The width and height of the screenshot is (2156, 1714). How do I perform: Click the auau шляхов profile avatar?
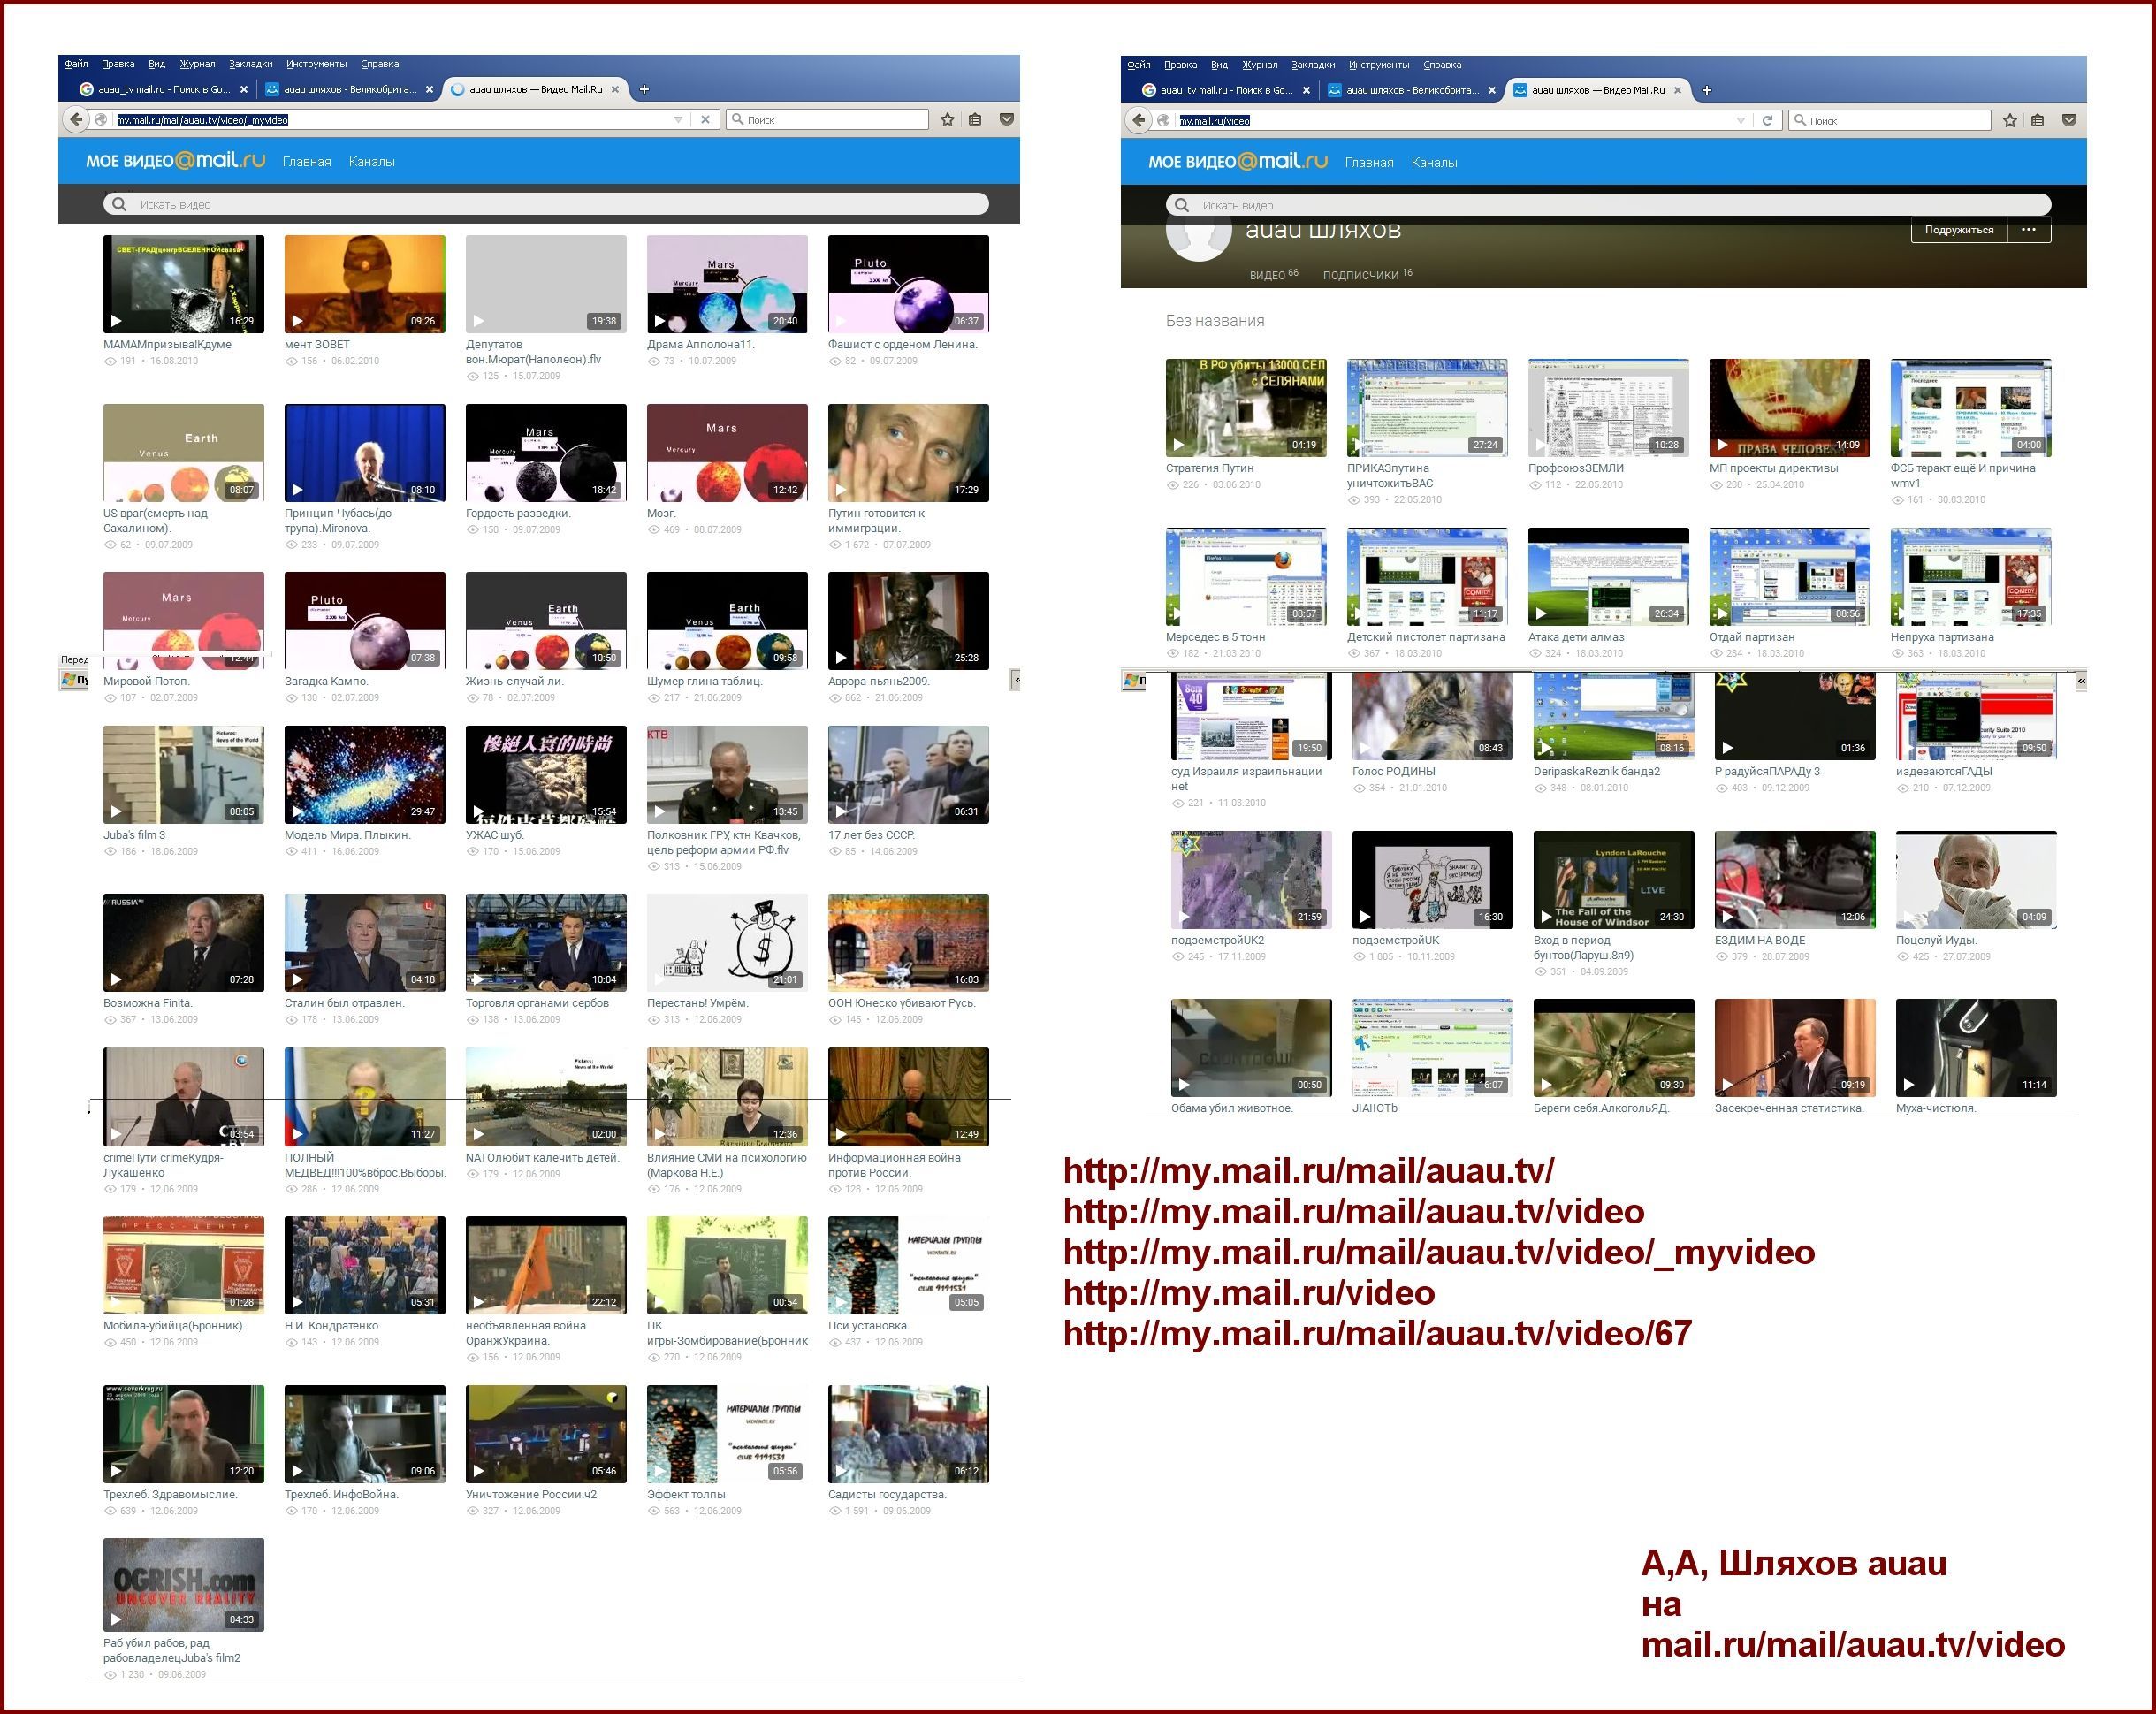(1198, 236)
